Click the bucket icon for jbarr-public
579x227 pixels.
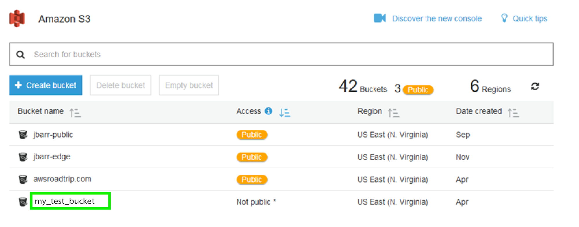coord(23,135)
